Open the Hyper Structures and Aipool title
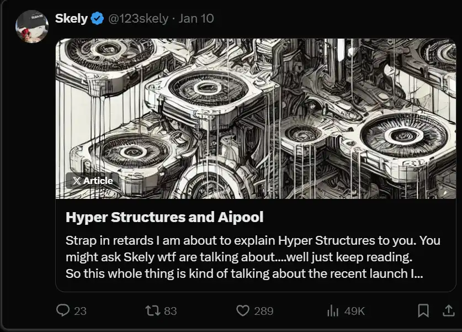This screenshot has width=462, height=332. [x=164, y=217]
